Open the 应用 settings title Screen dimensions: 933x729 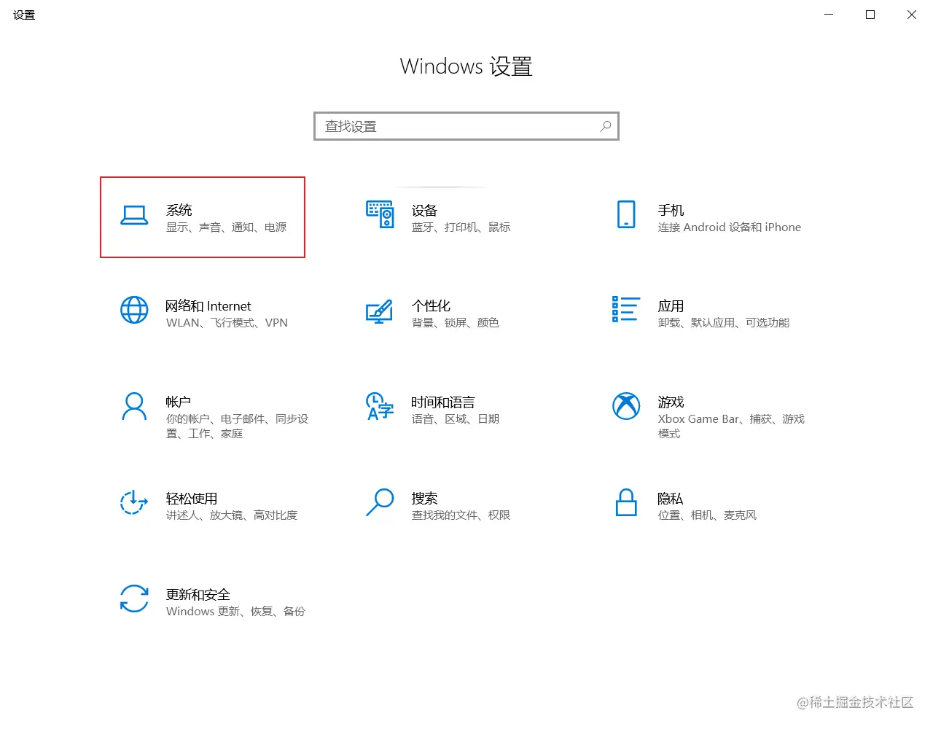[x=671, y=306]
